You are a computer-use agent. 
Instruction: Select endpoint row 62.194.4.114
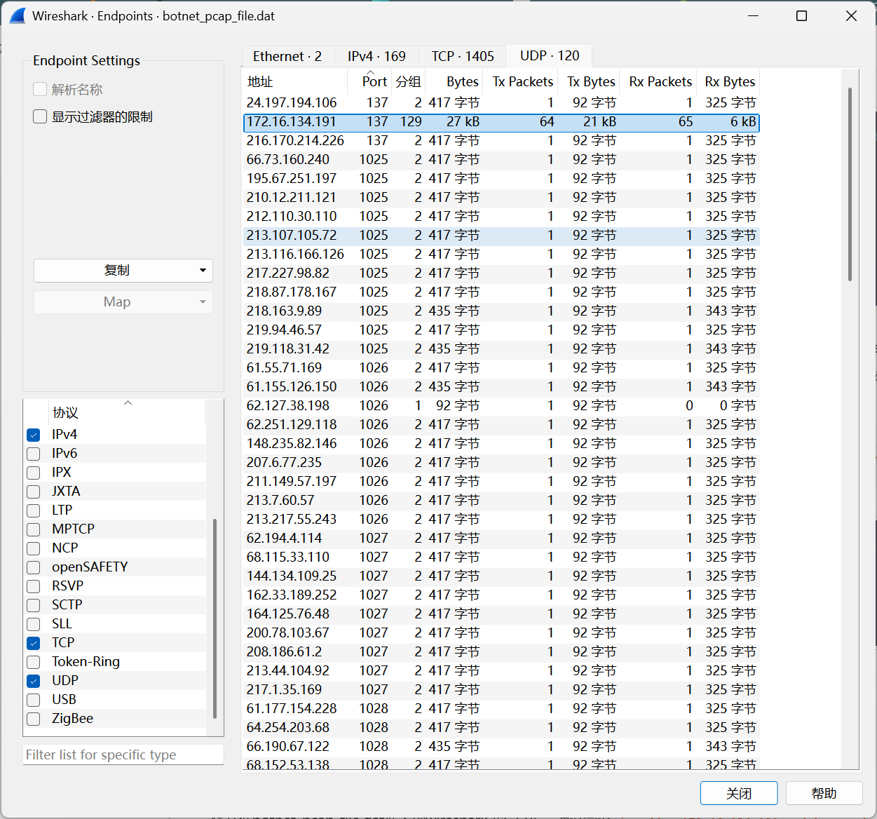coord(501,539)
